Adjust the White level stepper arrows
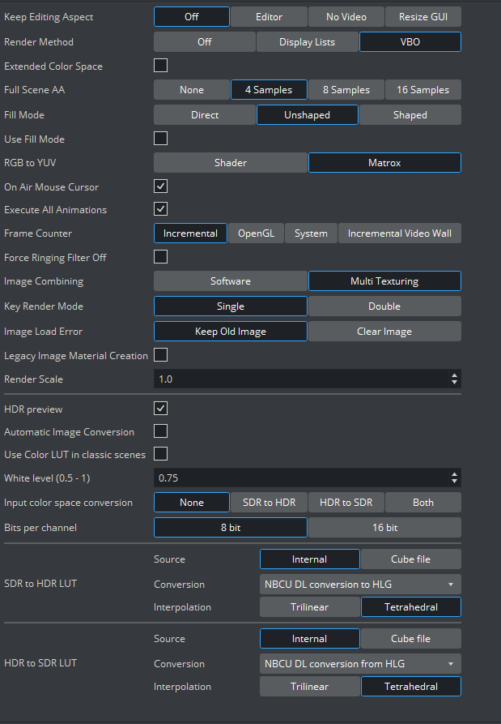 pos(454,478)
